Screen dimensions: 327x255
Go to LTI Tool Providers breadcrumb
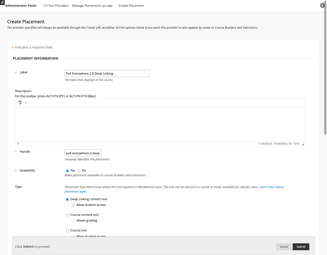pyautogui.click(x=56, y=6)
